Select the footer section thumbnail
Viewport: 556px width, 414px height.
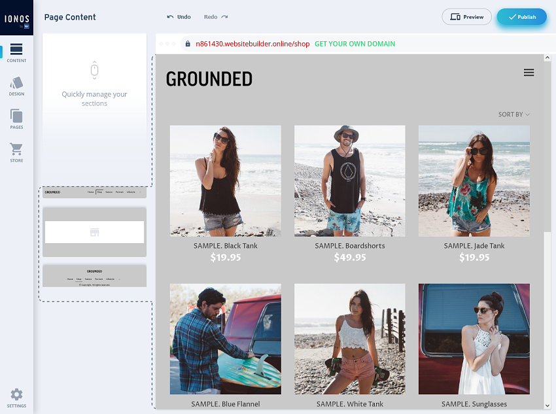(94, 275)
